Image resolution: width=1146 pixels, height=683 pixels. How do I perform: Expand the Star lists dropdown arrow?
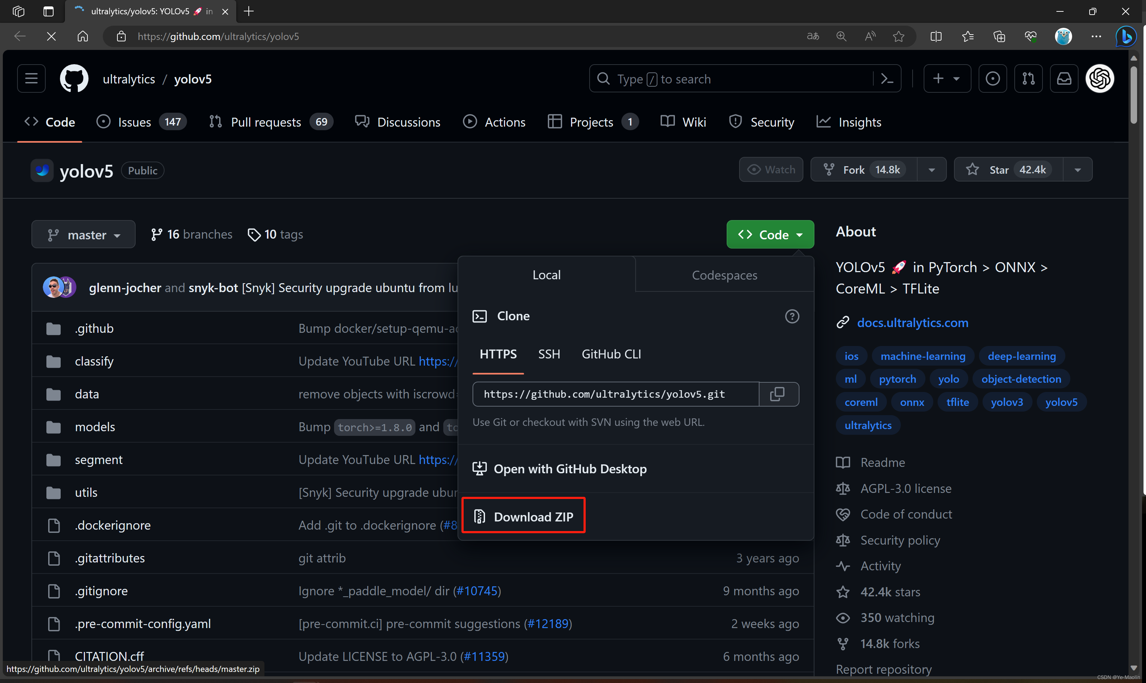coord(1077,170)
